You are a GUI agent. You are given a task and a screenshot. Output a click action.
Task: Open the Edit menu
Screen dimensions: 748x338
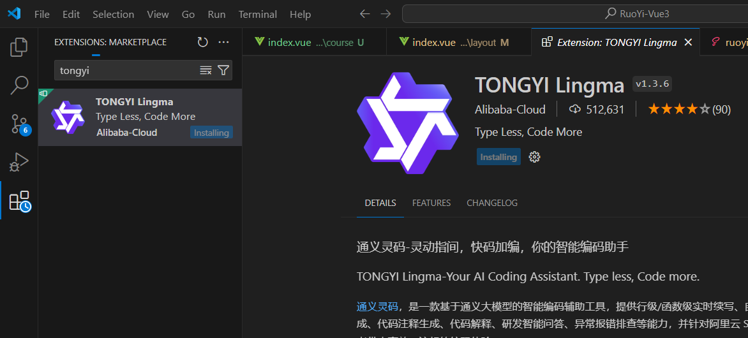coord(71,14)
